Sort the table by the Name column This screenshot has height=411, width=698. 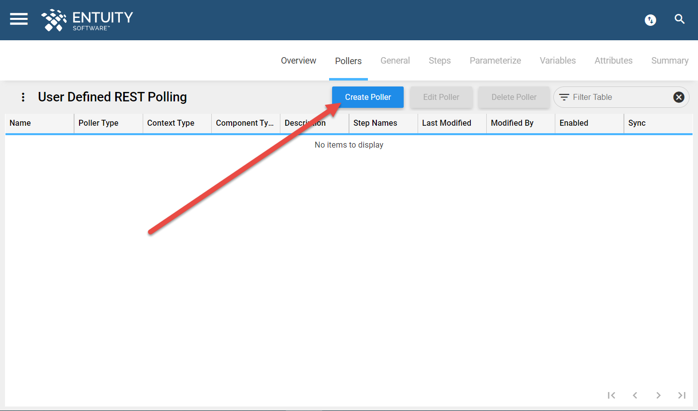[20, 123]
